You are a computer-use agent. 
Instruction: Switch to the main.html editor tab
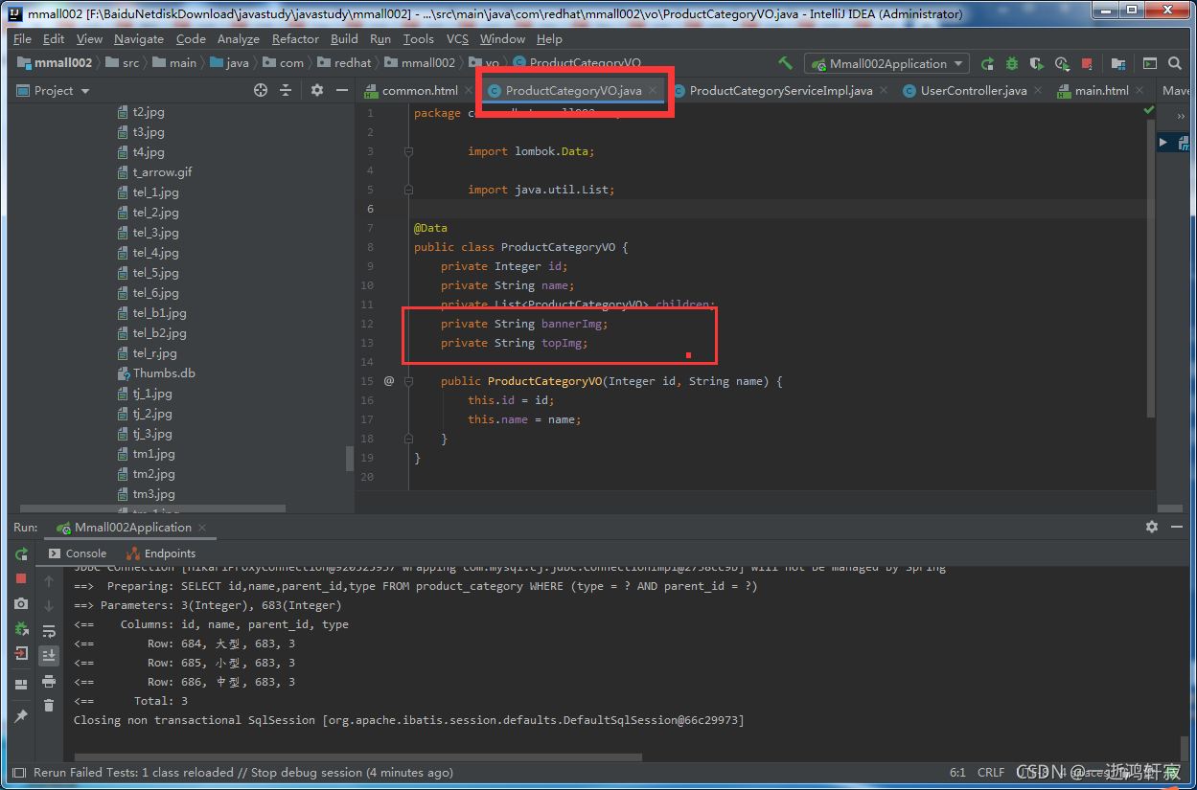[x=1101, y=91]
